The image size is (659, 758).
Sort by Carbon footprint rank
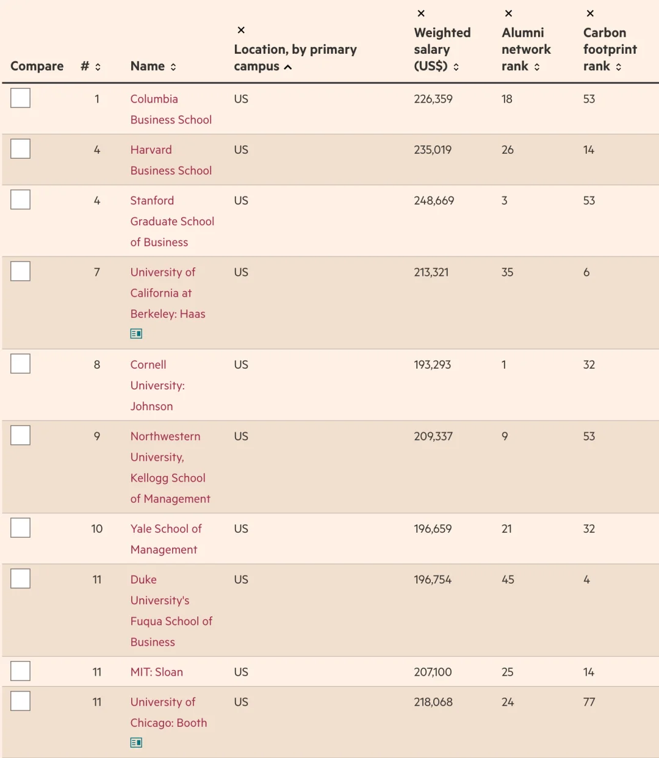coord(618,67)
